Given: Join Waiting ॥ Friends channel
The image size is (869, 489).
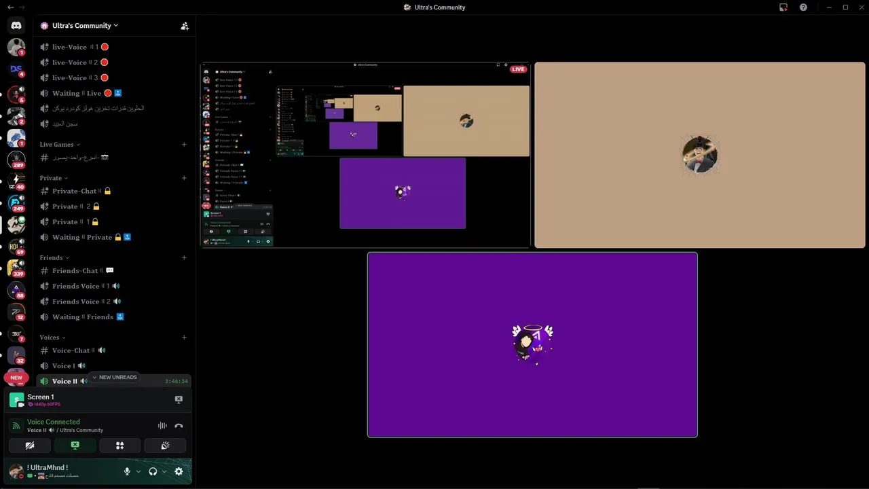Looking at the screenshot, I should coord(114,316).
